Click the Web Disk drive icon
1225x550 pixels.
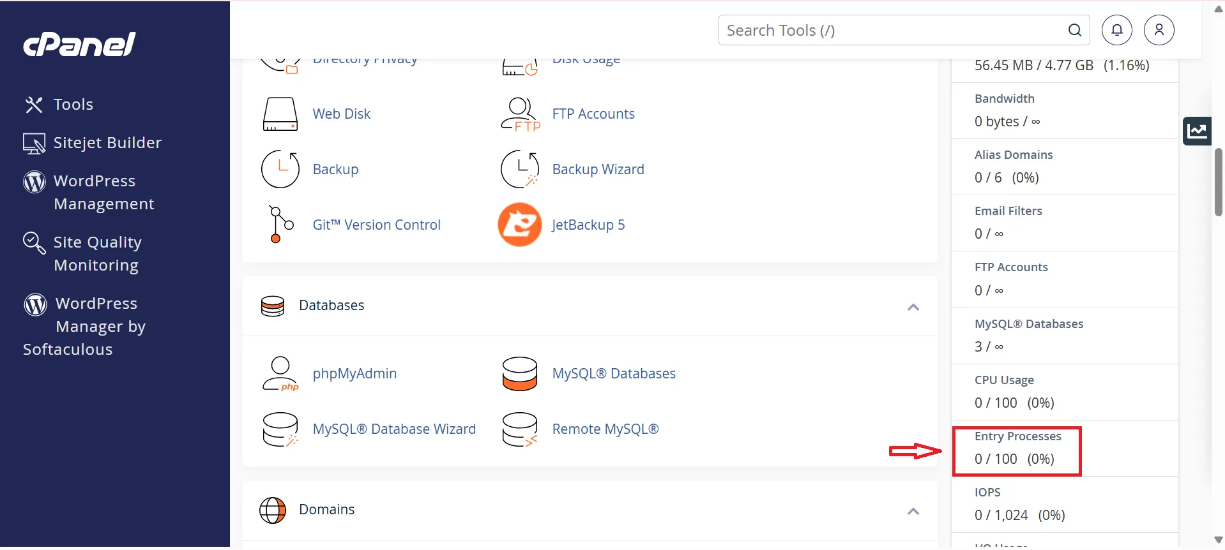click(x=280, y=114)
